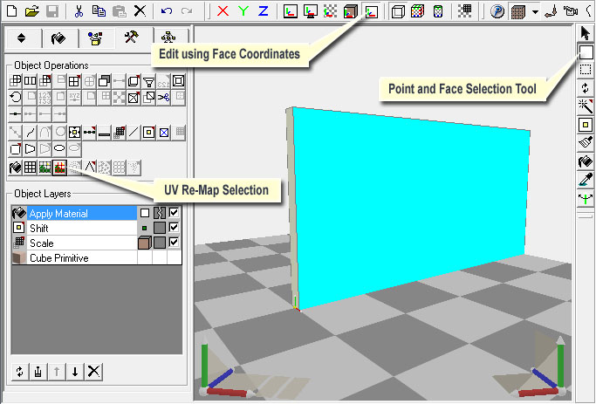Screen dimensions: 596x404
Task: Activate Edit using Face Coordinates button
Action: tap(372, 12)
